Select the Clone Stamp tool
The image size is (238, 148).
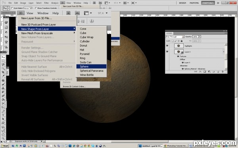[3, 88]
